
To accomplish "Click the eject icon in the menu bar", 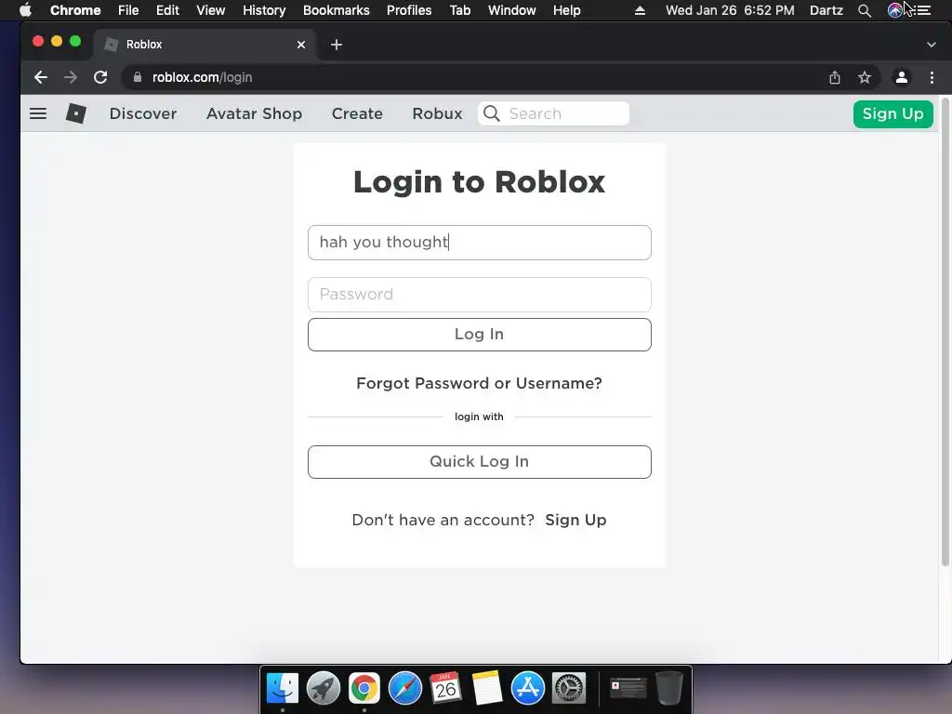I will [640, 10].
